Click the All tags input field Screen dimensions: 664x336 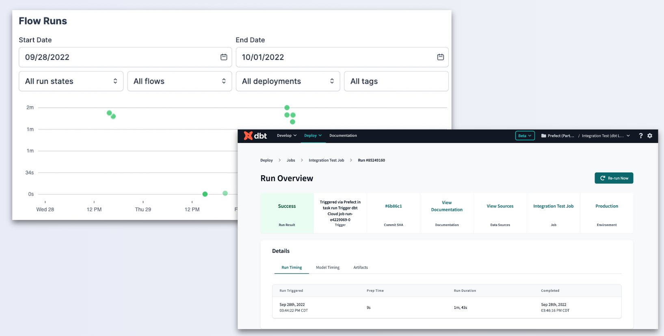coord(396,81)
